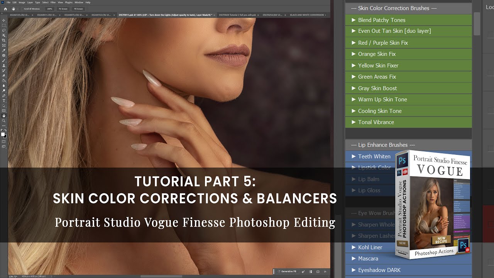The image size is (494, 278).
Task: Expand Red / Purple Skin Fix action
Action: [354, 43]
